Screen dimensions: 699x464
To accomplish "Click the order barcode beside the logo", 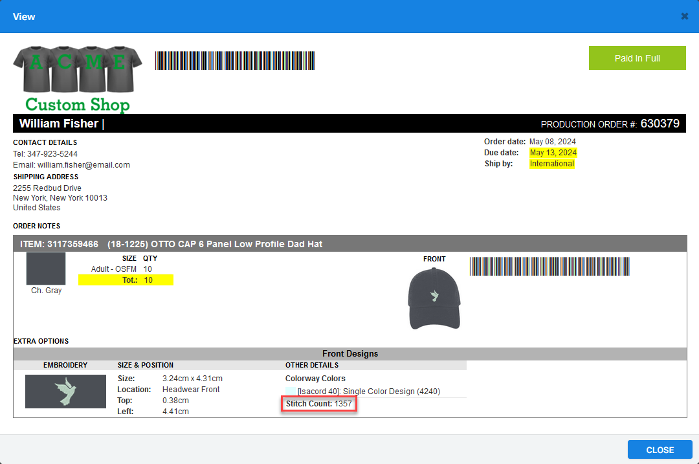I will coord(235,61).
